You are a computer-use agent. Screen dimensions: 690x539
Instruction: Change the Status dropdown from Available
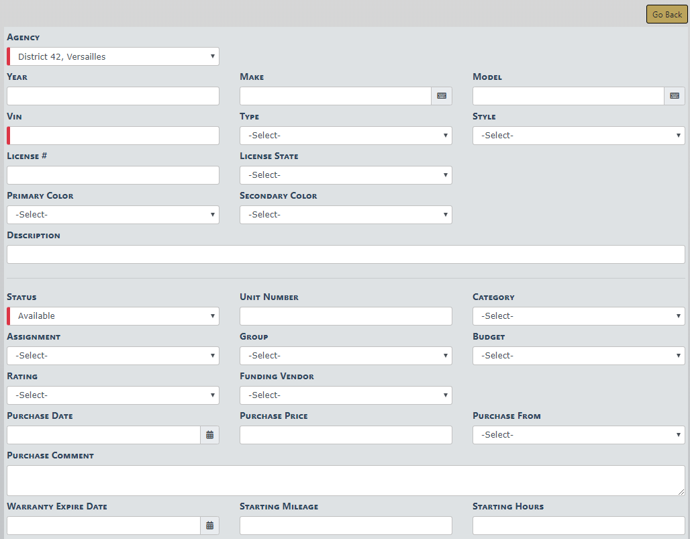113,316
